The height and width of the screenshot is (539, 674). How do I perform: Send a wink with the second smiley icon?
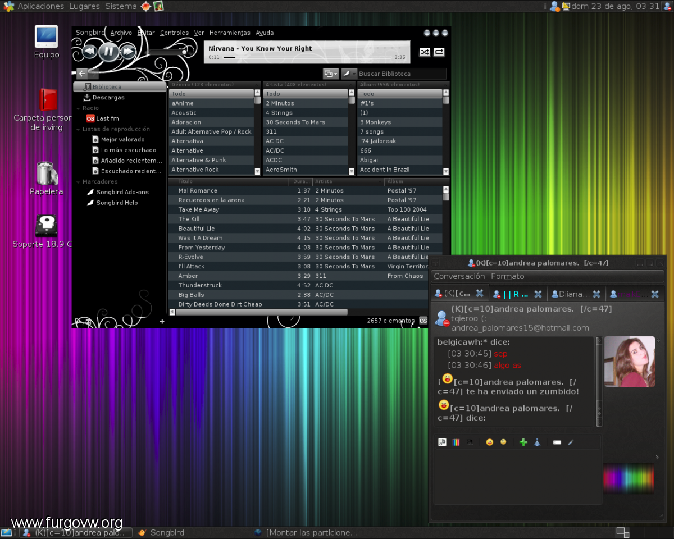click(x=503, y=442)
